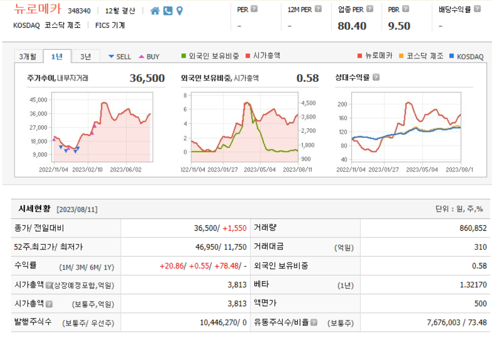Click the 상대수익률 chart help icon
This screenshot has height=340, width=492.
[375, 77]
